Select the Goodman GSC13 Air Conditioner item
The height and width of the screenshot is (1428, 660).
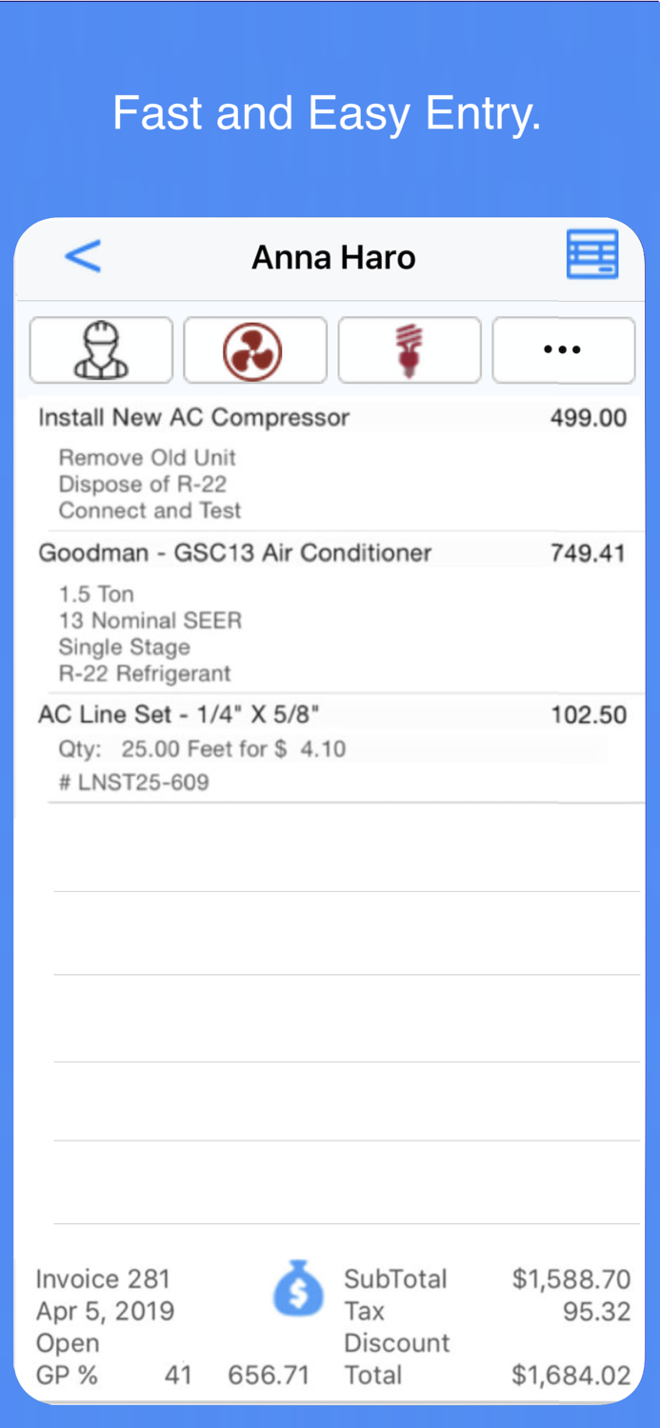point(234,553)
